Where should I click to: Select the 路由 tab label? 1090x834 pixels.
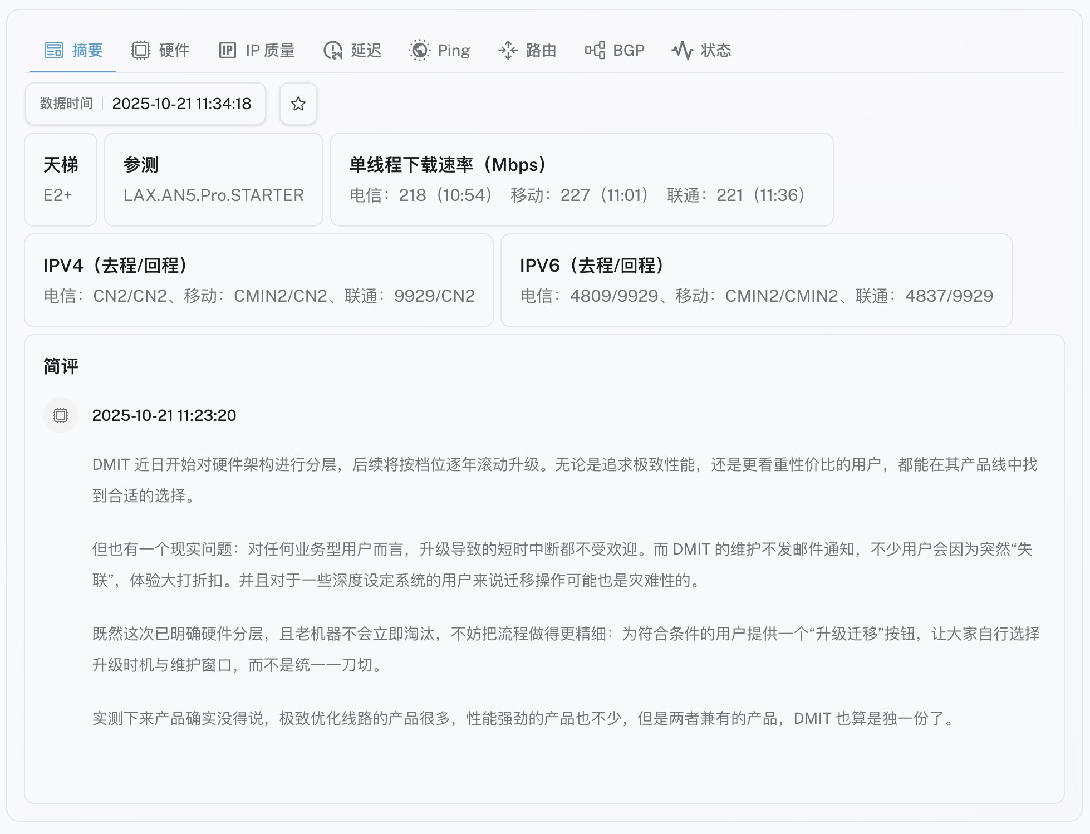coord(541,50)
